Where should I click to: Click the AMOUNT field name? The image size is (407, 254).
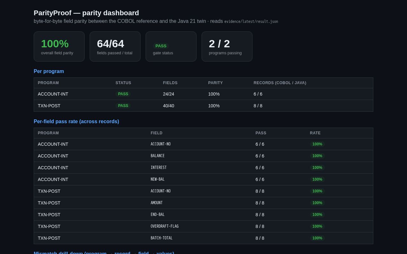pyautogui.click(x=156, y=203)
